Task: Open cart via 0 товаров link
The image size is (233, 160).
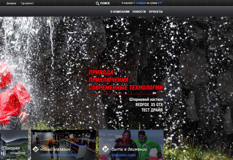Action: pyautogui.click(x=140, y=3)
